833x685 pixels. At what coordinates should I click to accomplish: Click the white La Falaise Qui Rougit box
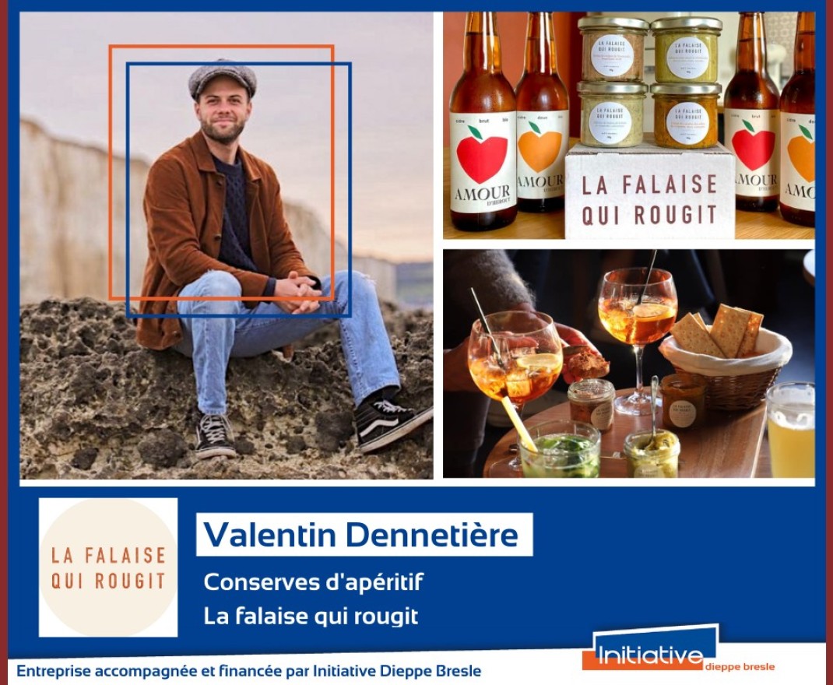pos(650,192)
